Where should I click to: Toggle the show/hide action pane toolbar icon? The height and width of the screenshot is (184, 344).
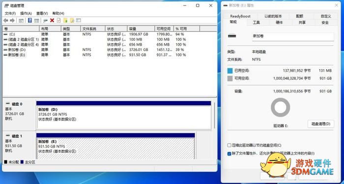pos(36,21)
